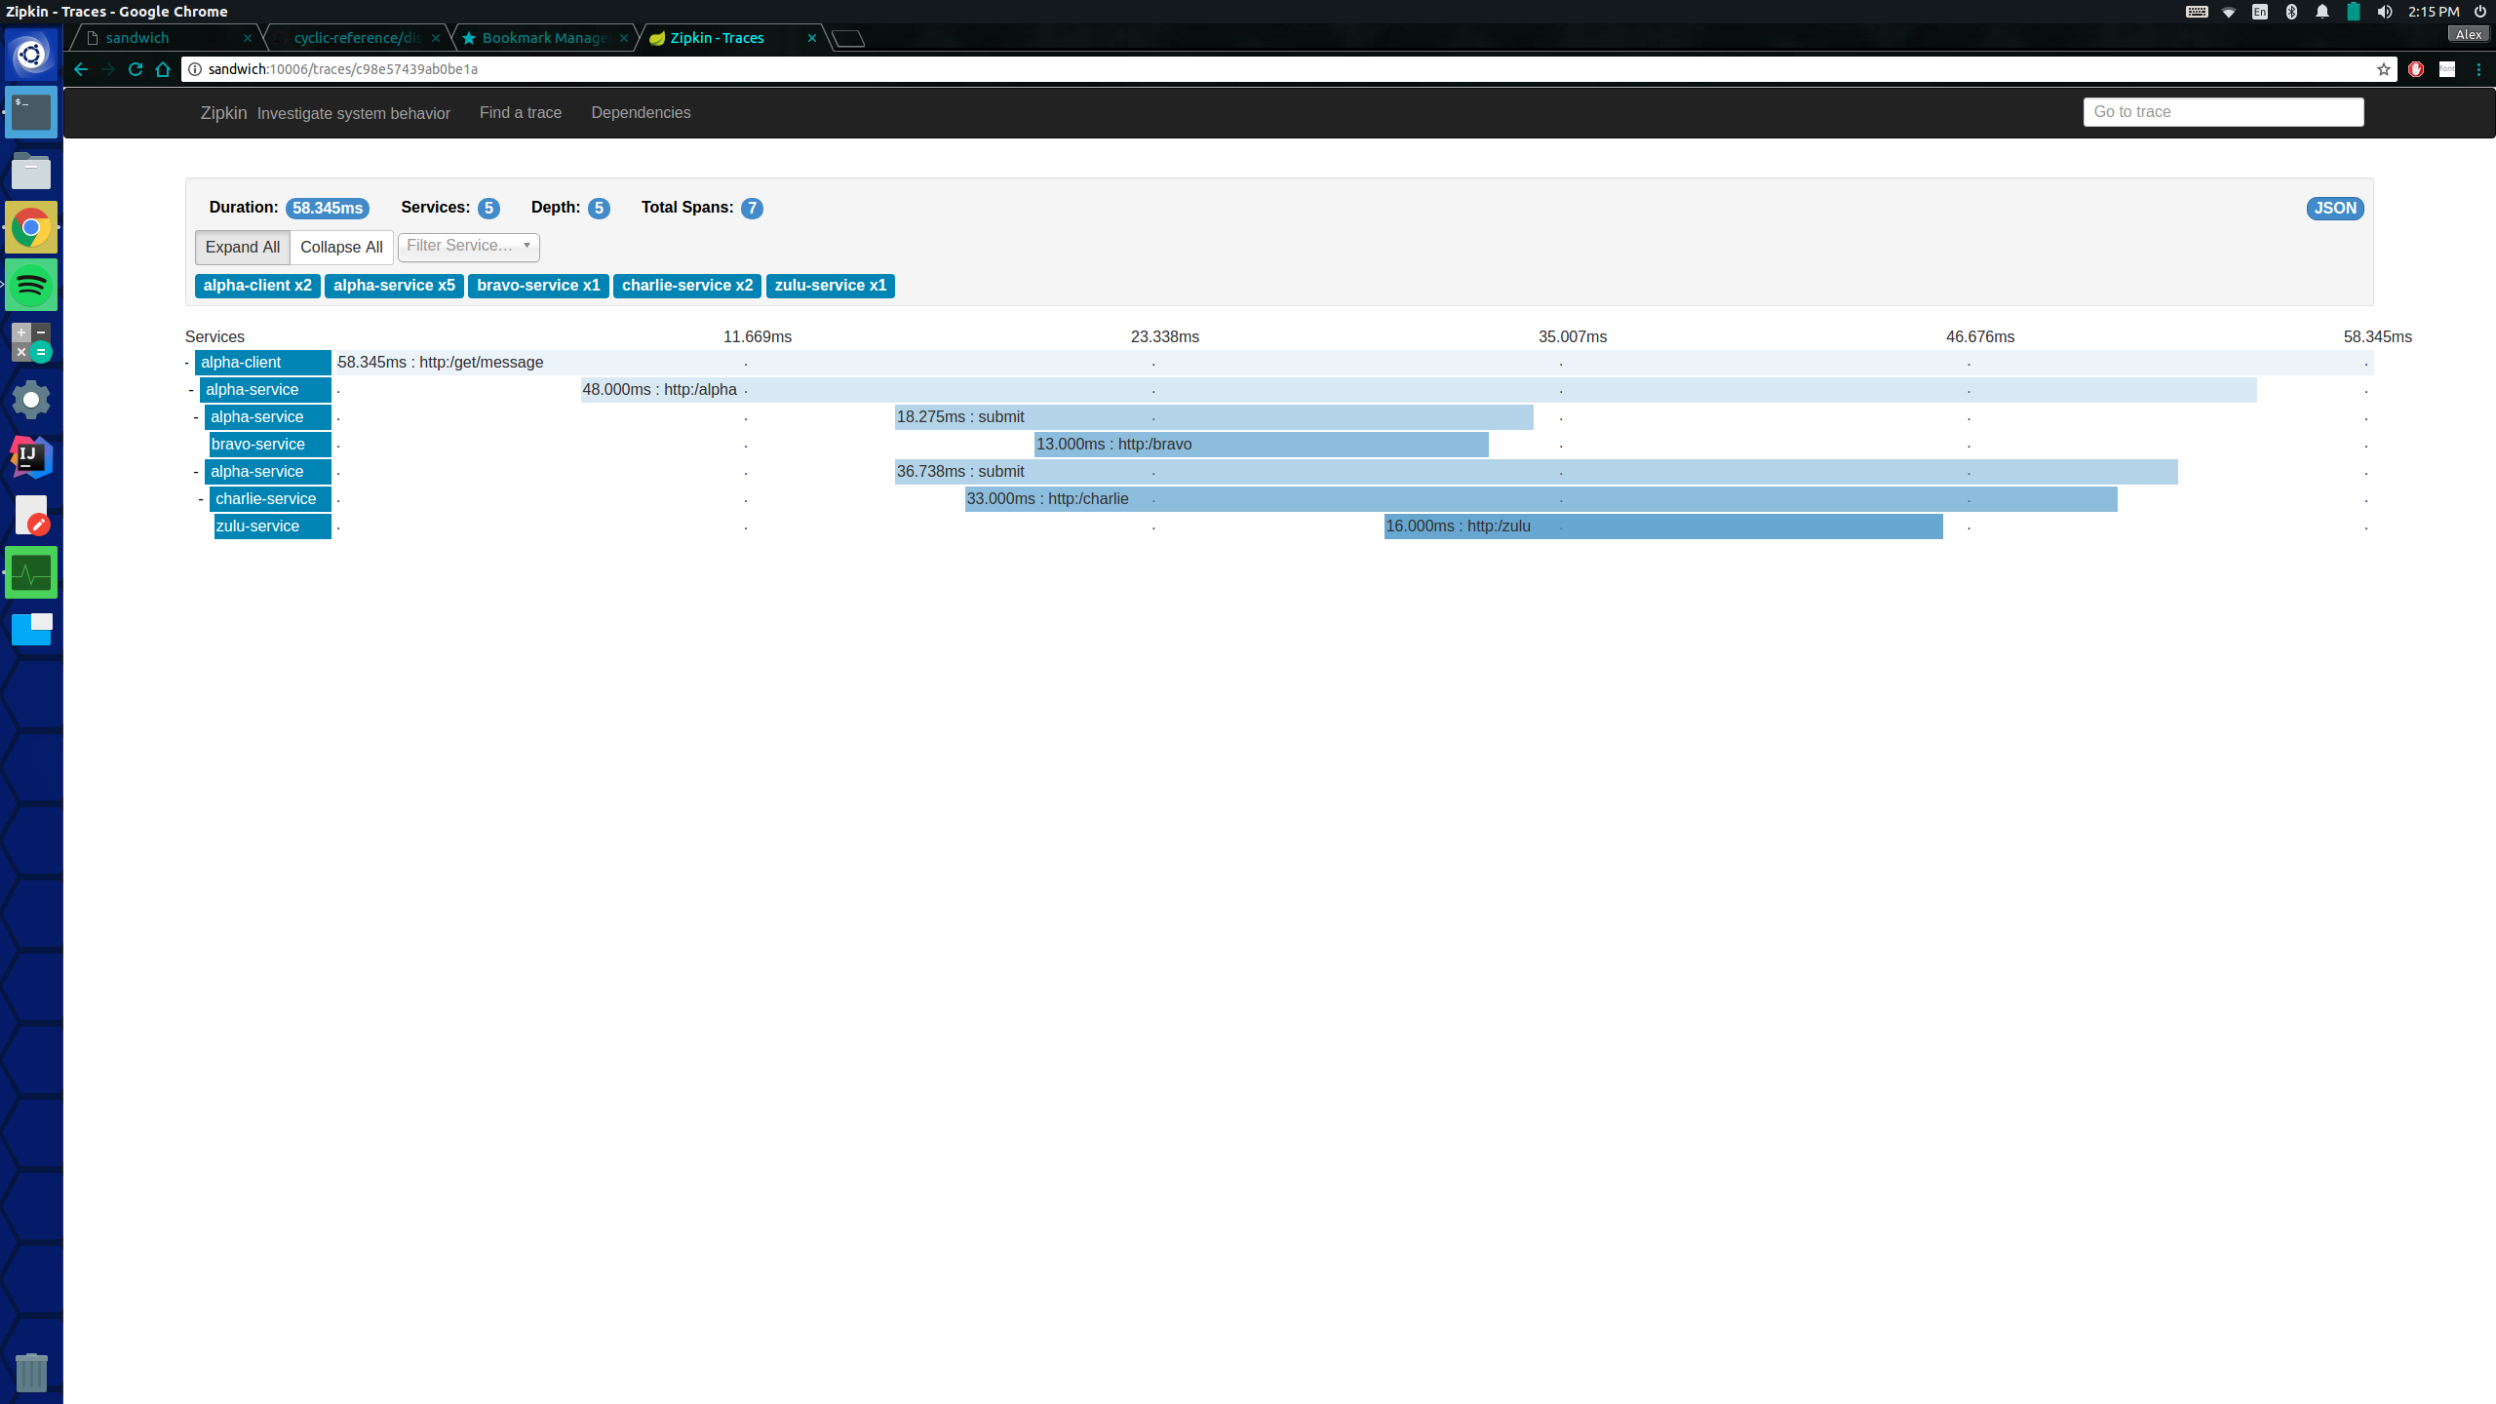Open the Terminal icon in the dock
Screen dimensions: 2496x1404
point(31,112)
